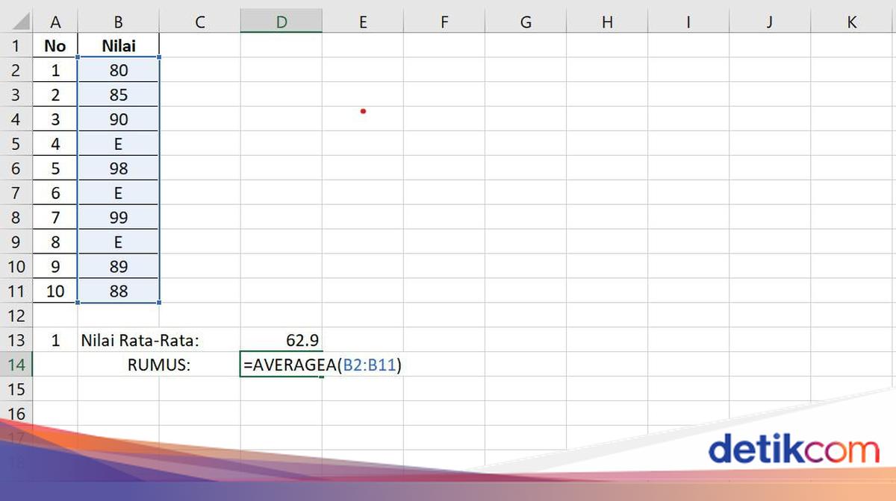Click the cell containing the AVERAGEA formula

tap(281, 365)
